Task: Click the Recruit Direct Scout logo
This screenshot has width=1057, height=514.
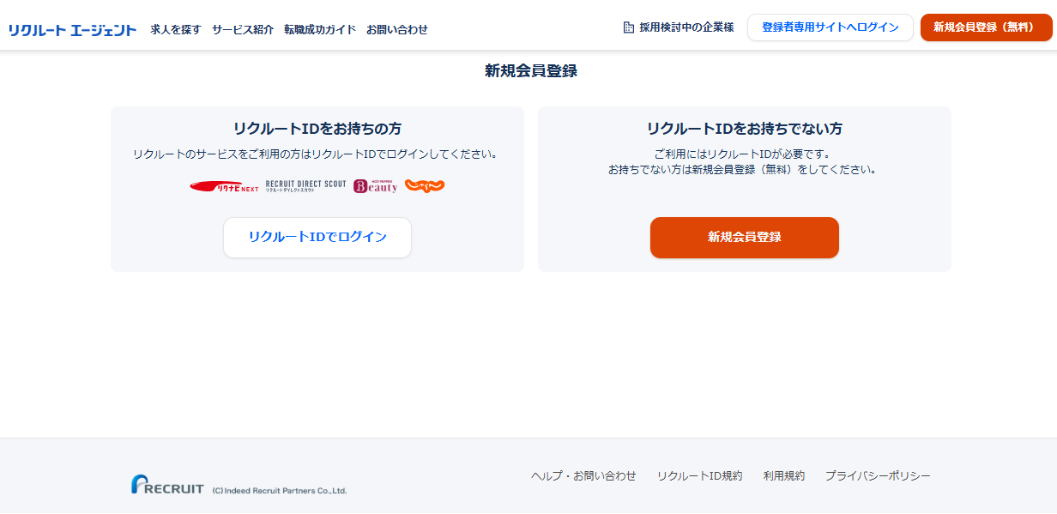Action: [x=306, y=185]
